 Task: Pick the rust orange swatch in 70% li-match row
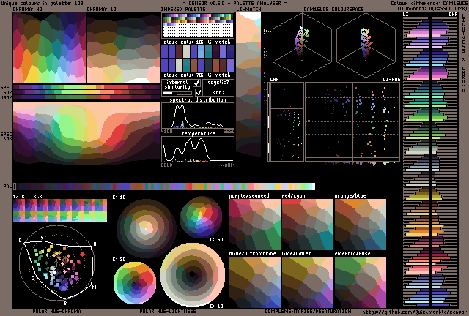coord(215,66)
